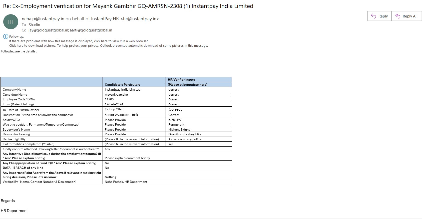The width and height of the screenshot is (422, 219).
Task: Click the 'DATA – BREACH of any kind' label
Action: coord(23,168)
